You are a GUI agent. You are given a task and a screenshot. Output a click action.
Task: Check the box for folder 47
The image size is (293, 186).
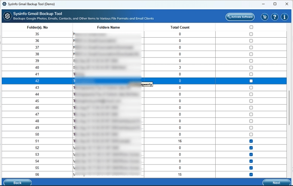click(x=251, y=114)
